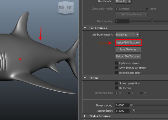Viewport: 168px width, 120px height.
Task: Select Reflection axis X radio button
Action: click(116, 93)
